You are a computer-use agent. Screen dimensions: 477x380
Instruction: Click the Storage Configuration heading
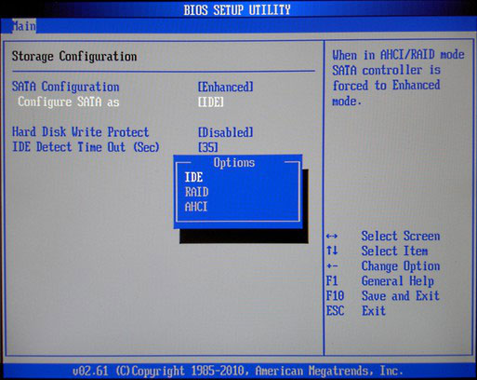(x=74, y=57)
